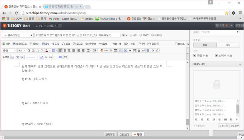The width and height of the screenshot is (244, 140).
Task: Apply strikethrough formatting icon
Action: click(42, 50)
